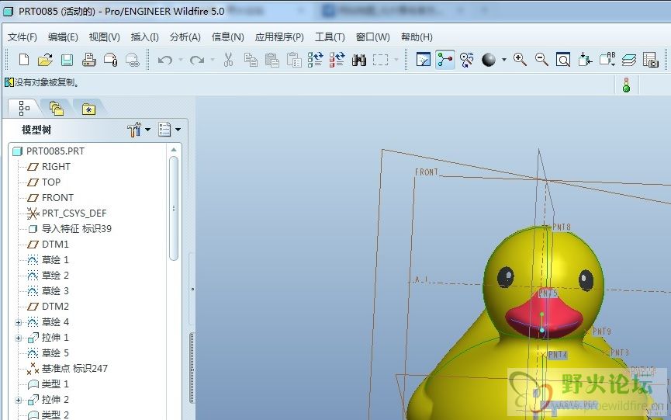671x420 pixels.
Task: Click the Paste Special icon
Action: (294, 60)
